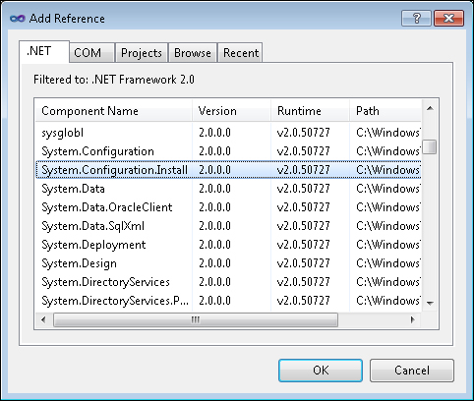Select the System.Data.OracleClient row
Image resolution: width=474 pixels, height=401 pixels.
[228, 207]
